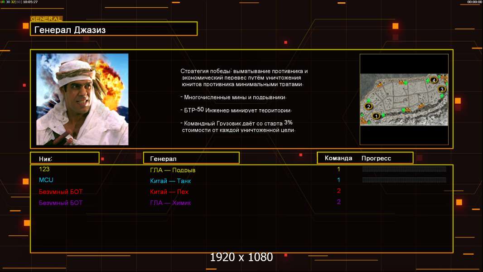Click the GENERAL label above the name
This screenshot has height=272, width=483.
click(46, 19)
